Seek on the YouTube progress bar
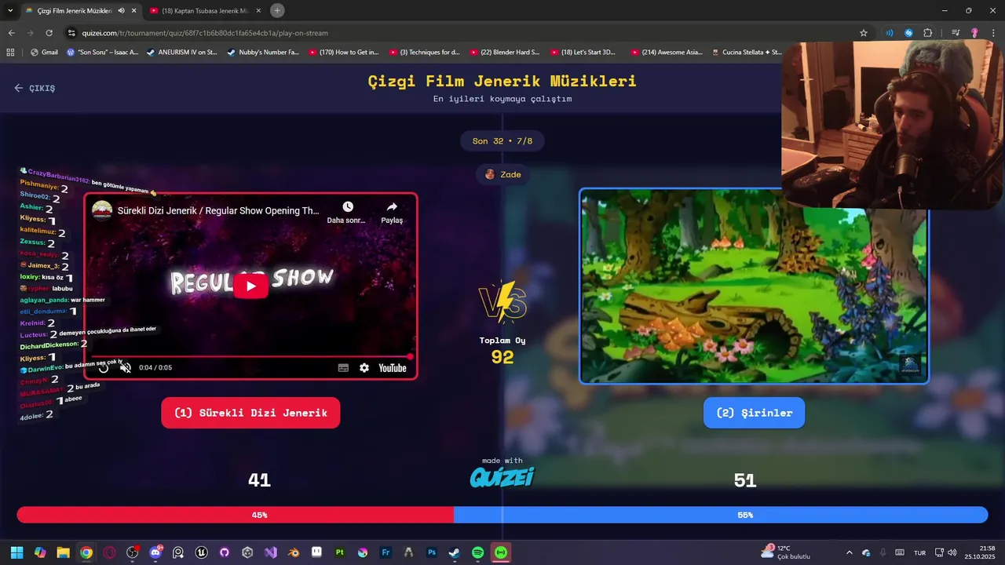The height and width of the screenshot is (565, 1005). coord(250,356)
